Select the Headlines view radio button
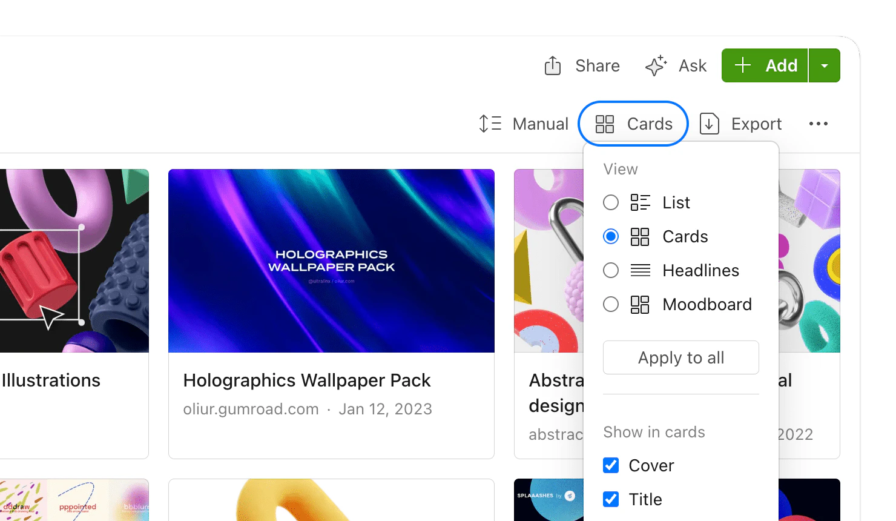 pos(611,270)
